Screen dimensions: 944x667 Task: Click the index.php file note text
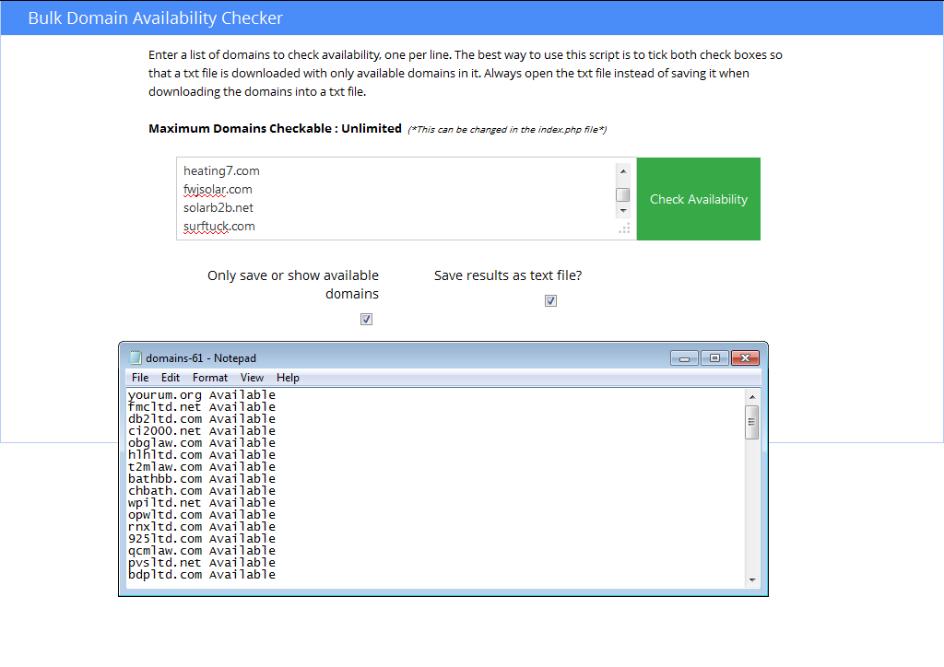point(507,129)
